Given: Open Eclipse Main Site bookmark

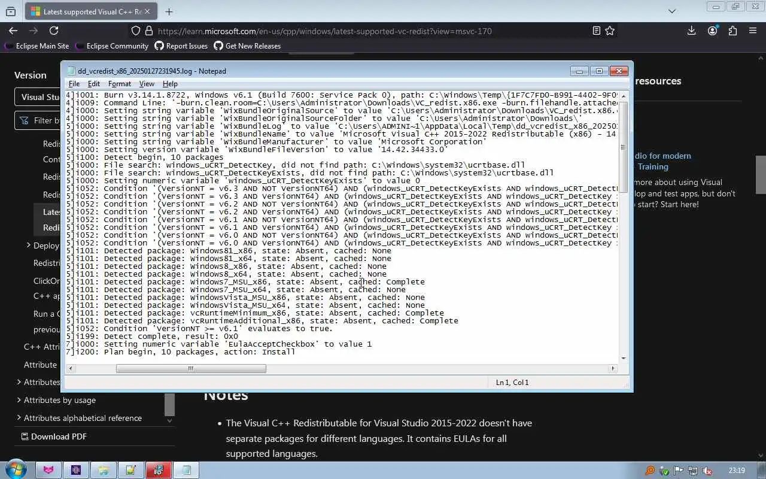Looking at the screenshot, I should 37,46.
